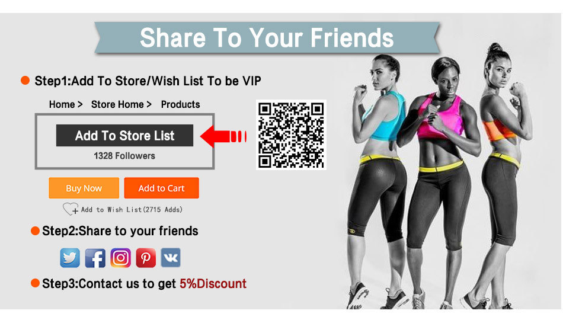Screen dimensions: 563x320
Task: Open the VK social icon
Action: coord(171,258)
